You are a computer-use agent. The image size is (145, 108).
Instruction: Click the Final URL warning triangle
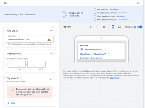click(x=49, y=40)
